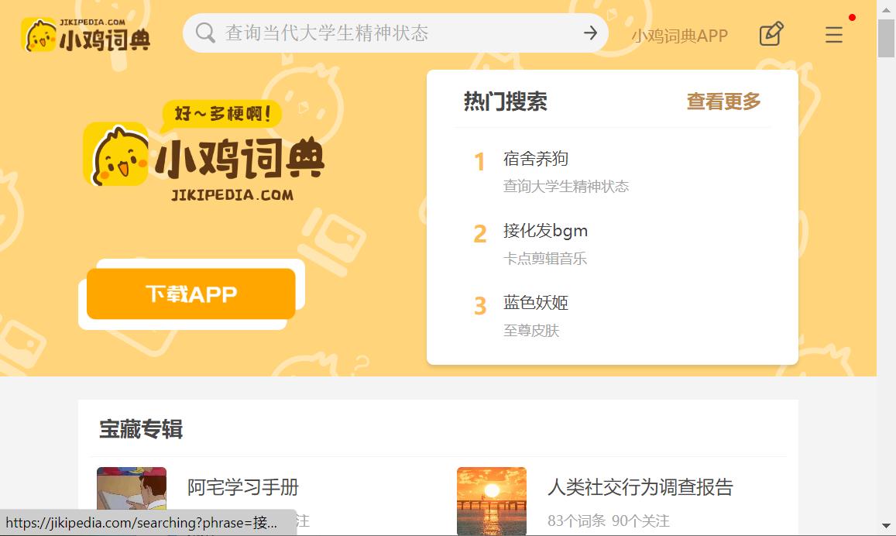Open the hamburger menu with red dot
This screenshot has height=536, width=896.
coord(833,35)
